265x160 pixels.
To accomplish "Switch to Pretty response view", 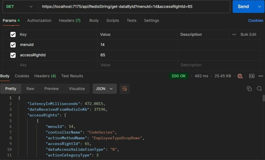I will (11, 89).
